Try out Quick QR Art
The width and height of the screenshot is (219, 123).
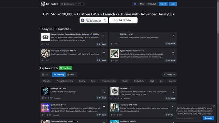click(101, 115)
